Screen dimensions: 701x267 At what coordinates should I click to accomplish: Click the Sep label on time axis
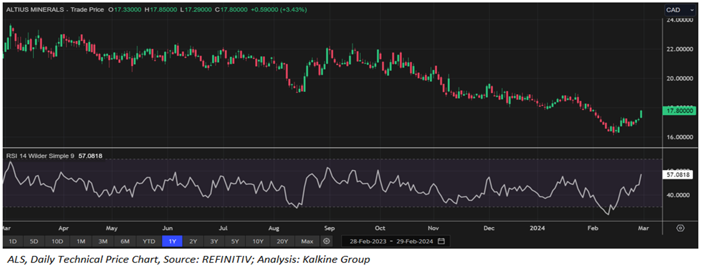[x=329, y=228]
